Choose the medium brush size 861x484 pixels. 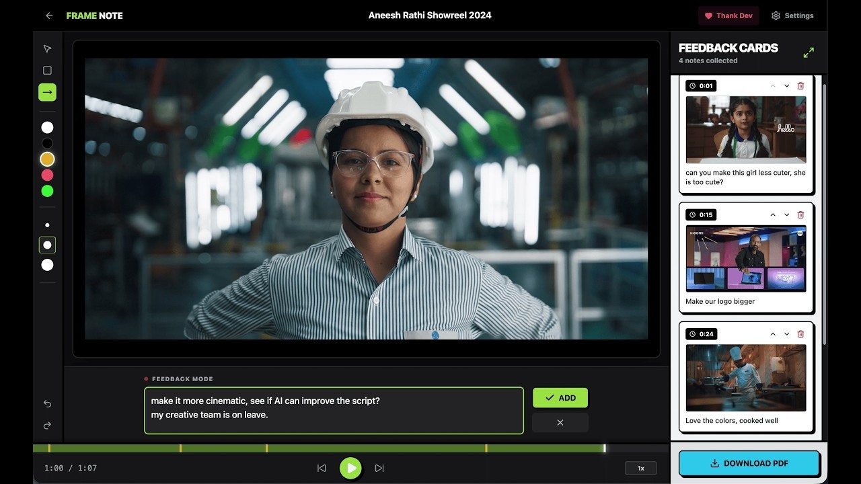point(47,245)
